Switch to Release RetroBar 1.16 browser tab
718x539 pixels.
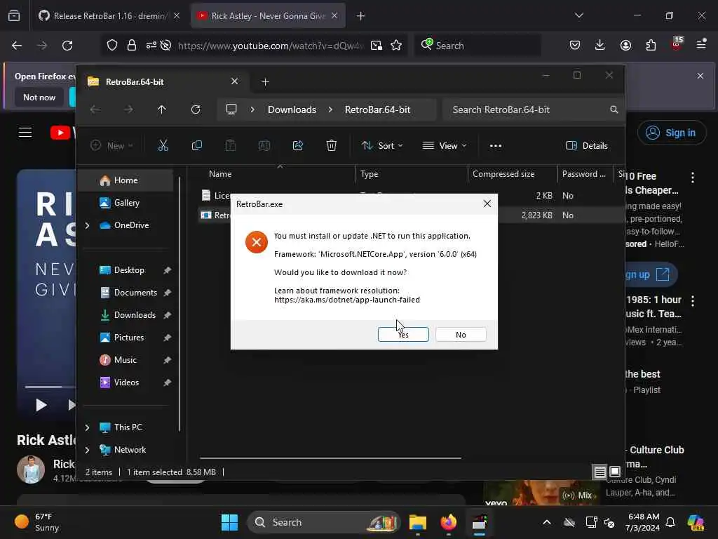109,16
